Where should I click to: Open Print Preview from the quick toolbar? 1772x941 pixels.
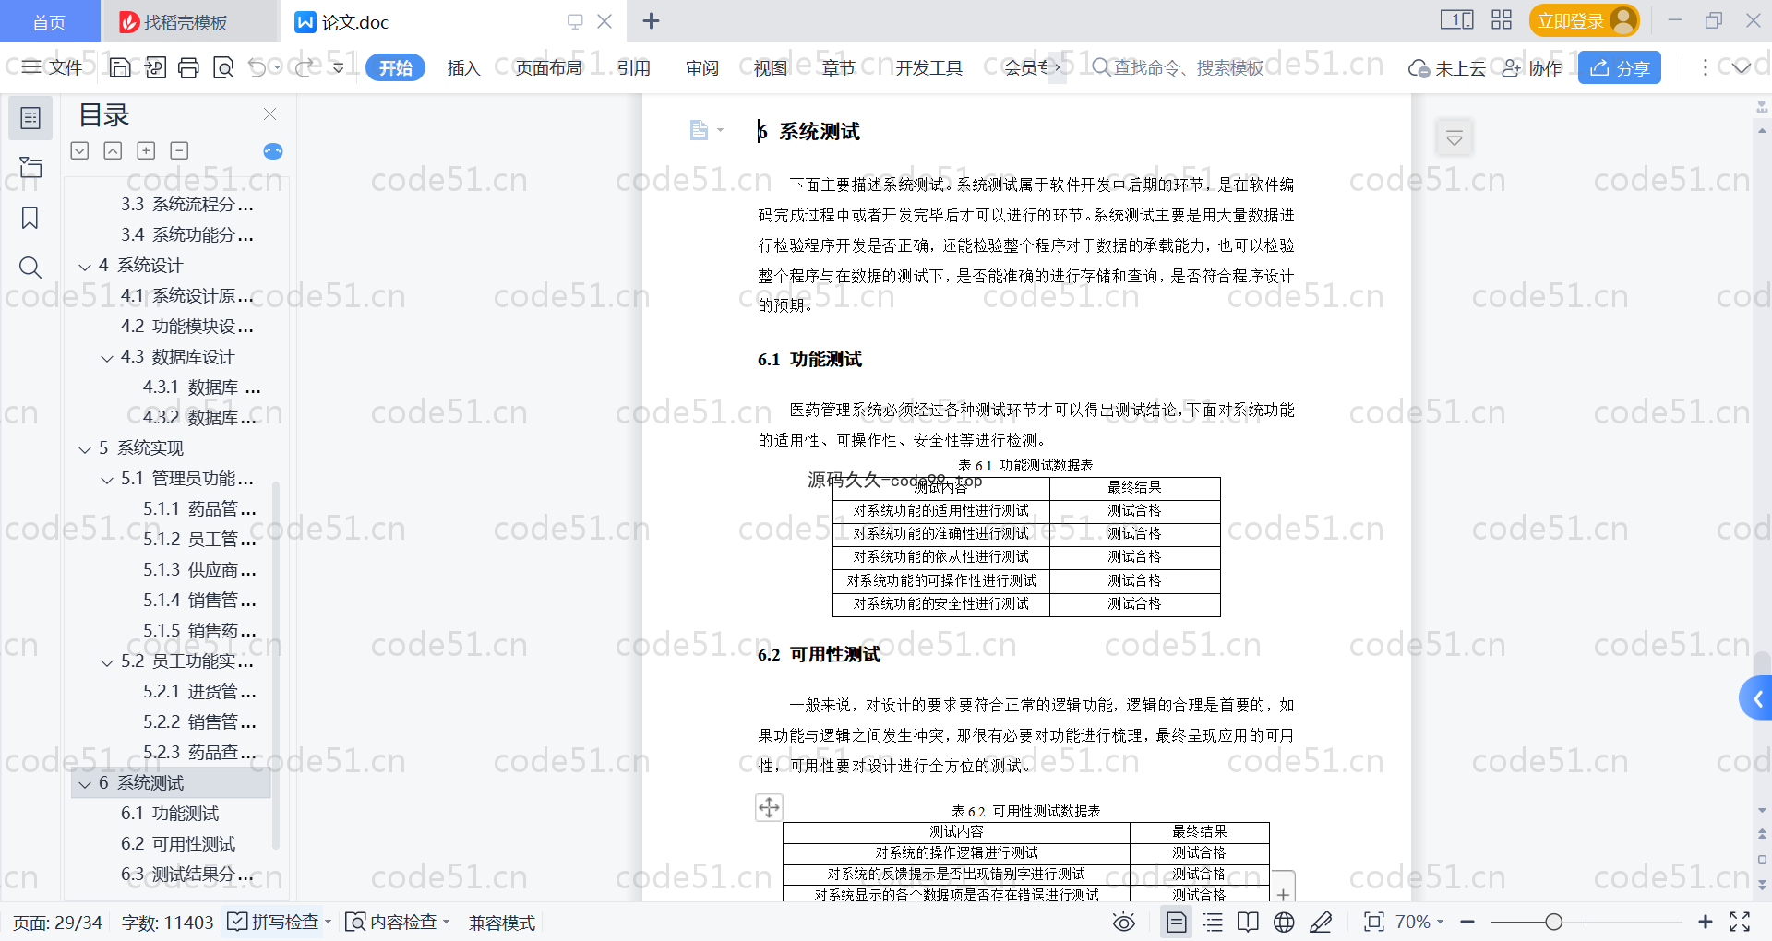coord(223,67)
